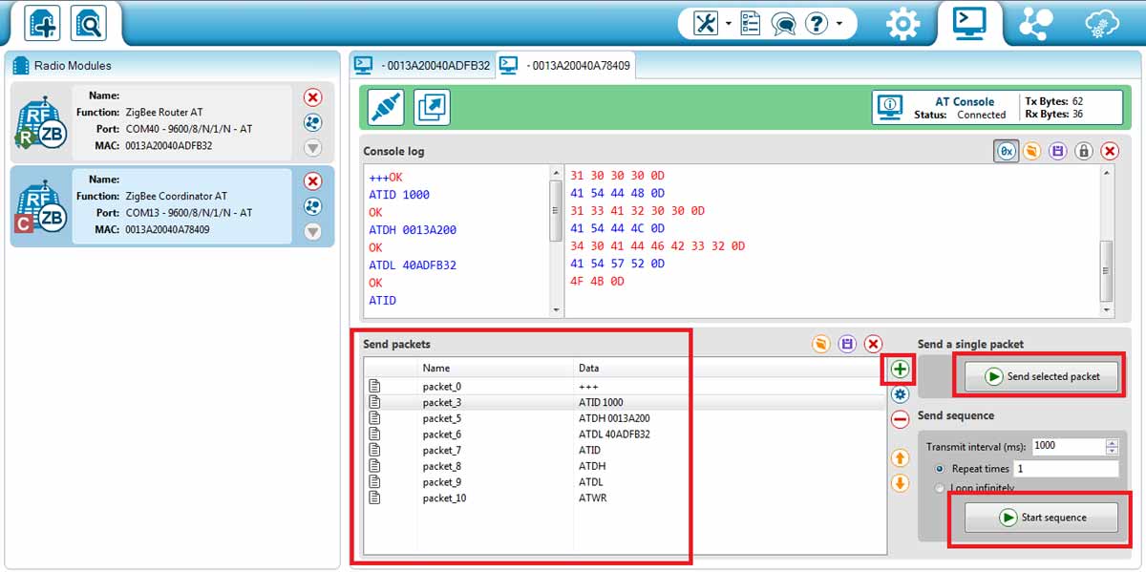Add a new packet to Send packets

tap(899, 370)
